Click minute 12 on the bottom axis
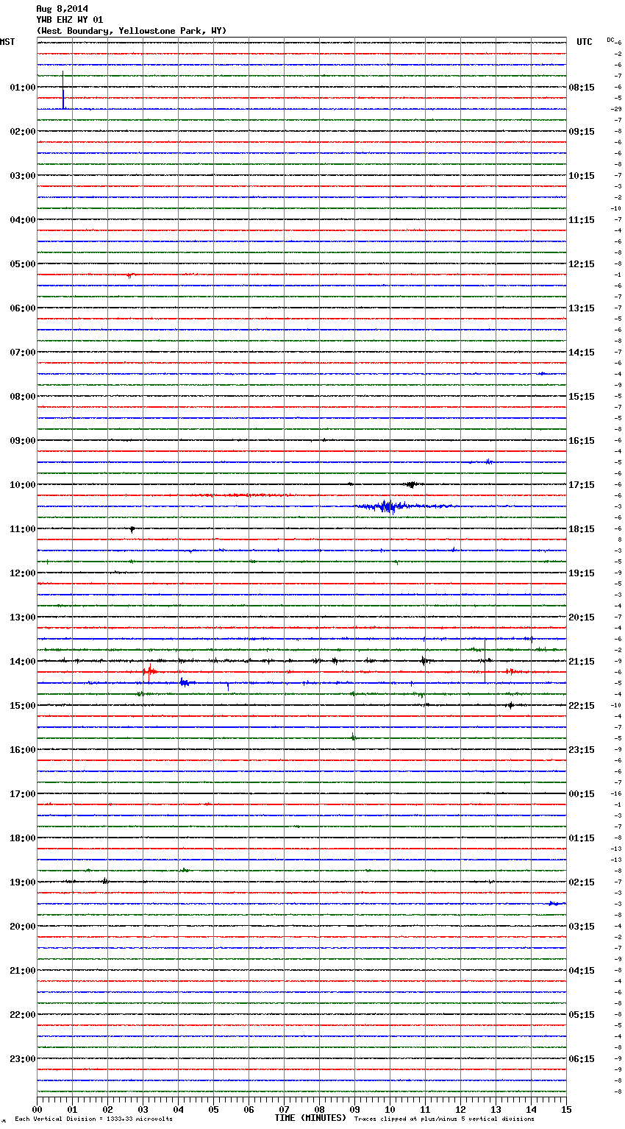 click(x=460, y=1109)
